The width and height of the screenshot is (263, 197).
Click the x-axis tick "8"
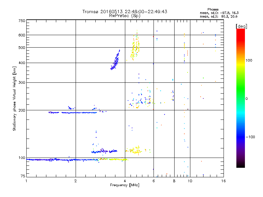click(174, 181)
